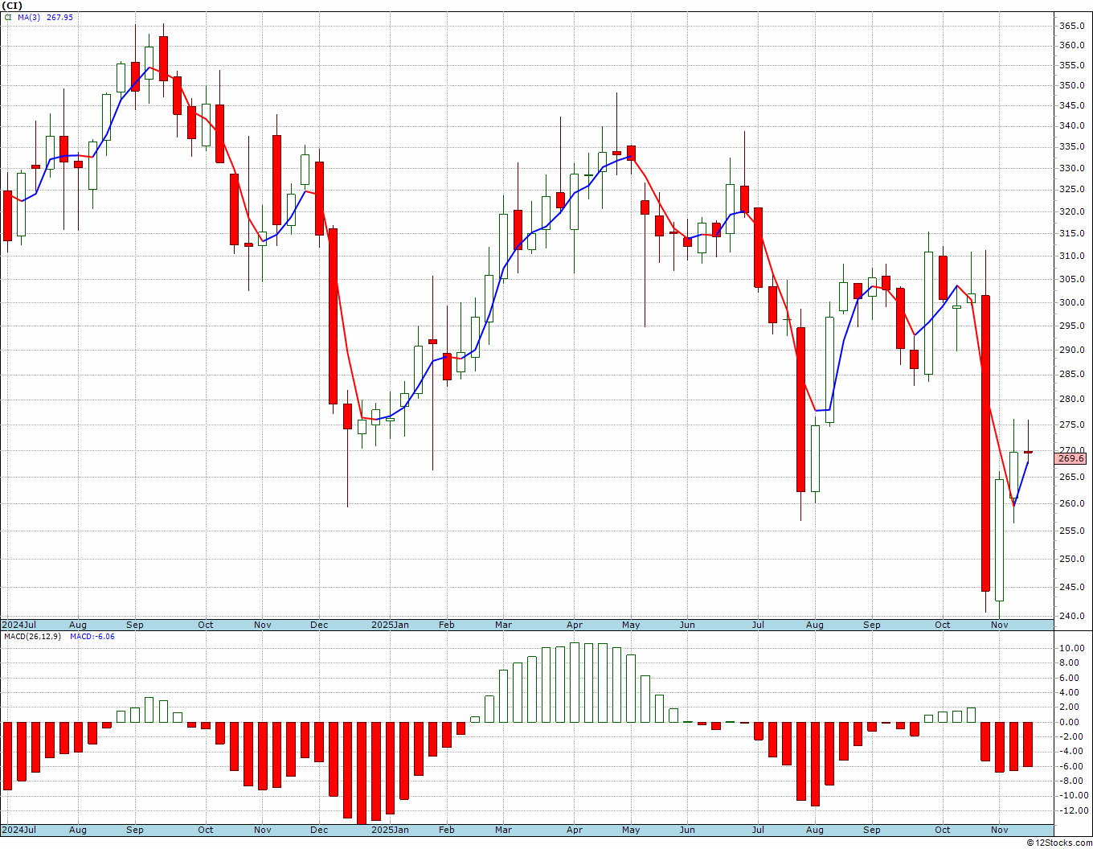Select Mar on the MACD panel axis

[503, 830]
